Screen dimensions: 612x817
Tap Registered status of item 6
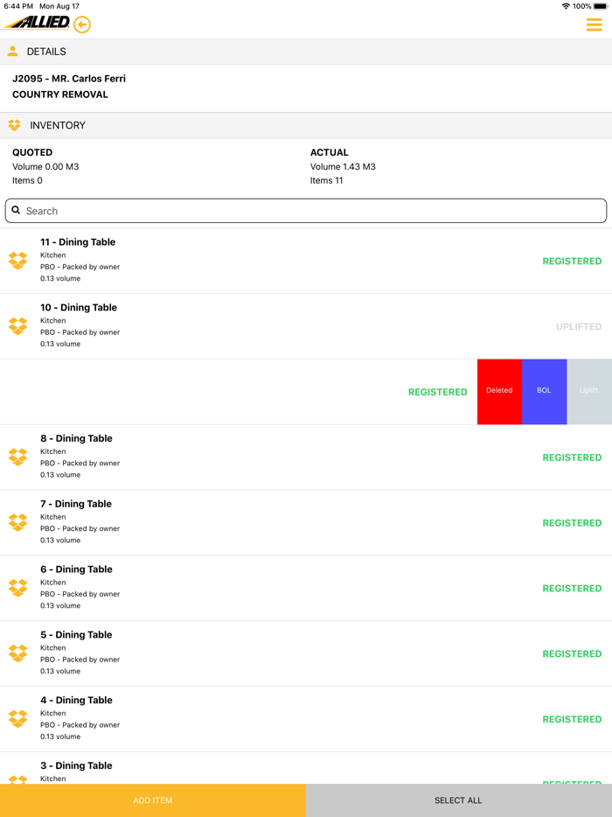click(572, 589)
